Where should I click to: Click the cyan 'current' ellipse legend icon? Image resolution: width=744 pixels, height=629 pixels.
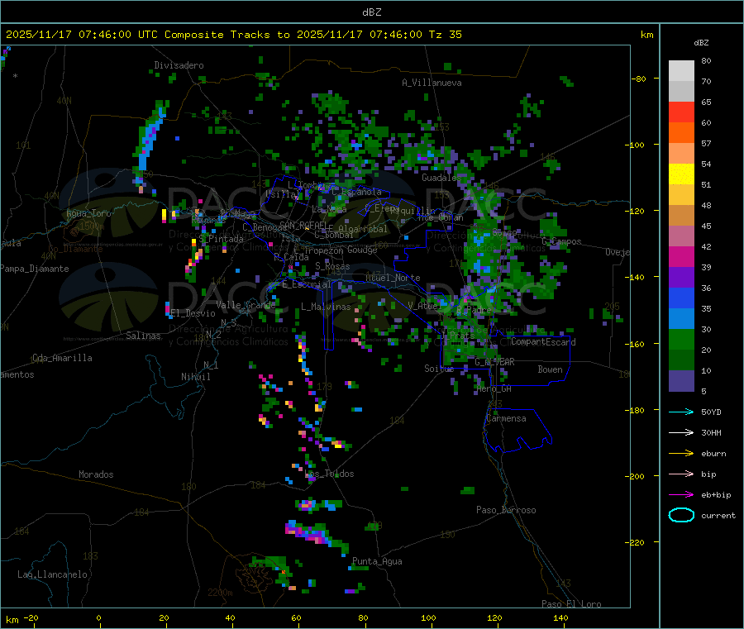click(681, 515)
